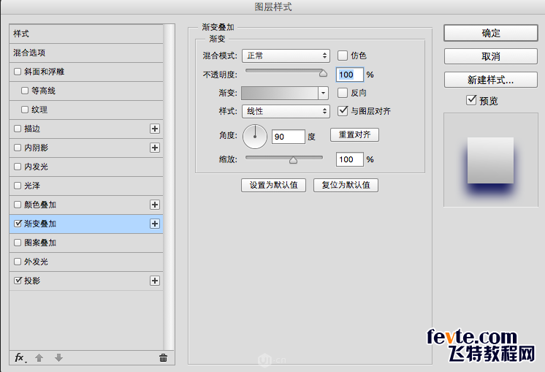Uncheck the 渐变叠加 checkbox
The width and height of the screenshot is (545, 372).
coord(18,224)
